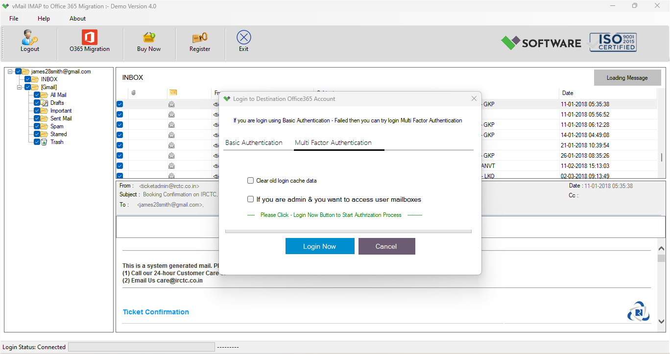The height and width of the screenshot is (354, 670).
Task: Click the dialog authorization progress bar
Action: click(348, 231)
